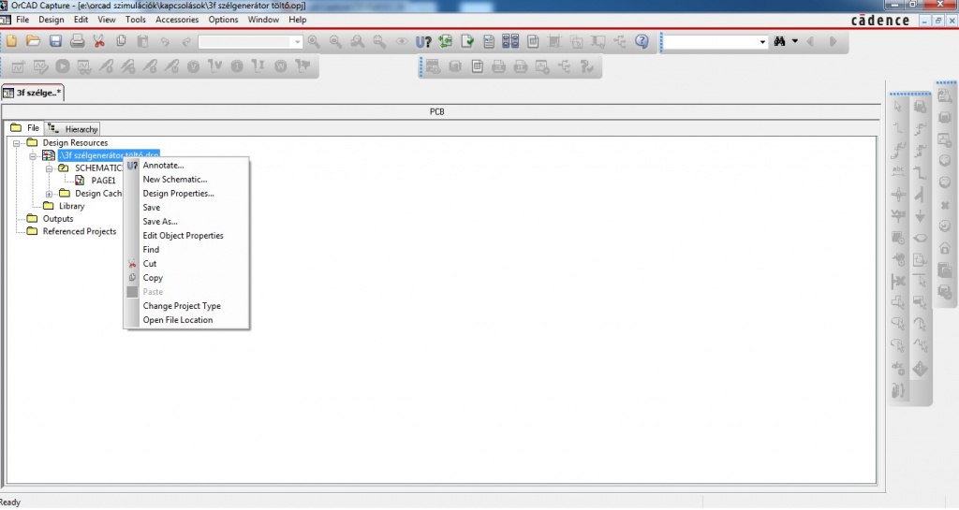
Task: Click the New document icon
Action: [11, 41]
